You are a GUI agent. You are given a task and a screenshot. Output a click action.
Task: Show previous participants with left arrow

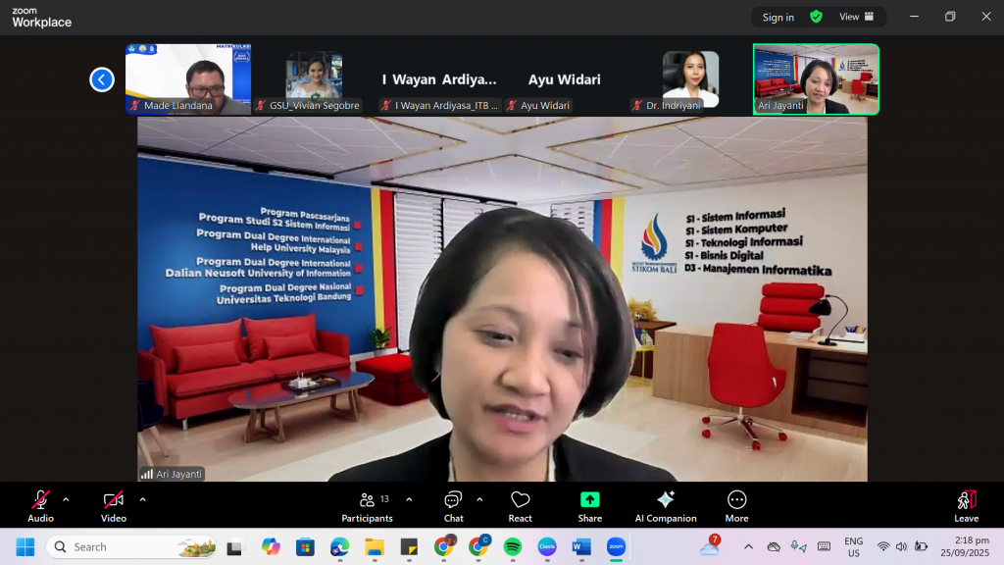[x=102, y=79]
